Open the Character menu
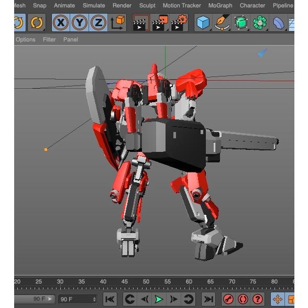Image resolution: width=308 pixels, height=308 pixels. pos(252,5)
